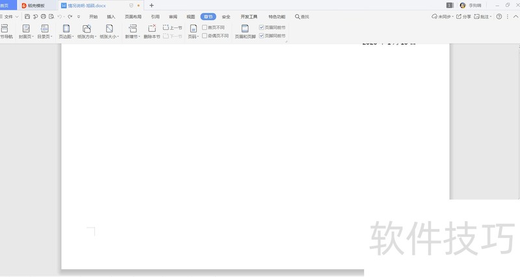Click the 封面页 cover page icon

click(x=26, y=29)
